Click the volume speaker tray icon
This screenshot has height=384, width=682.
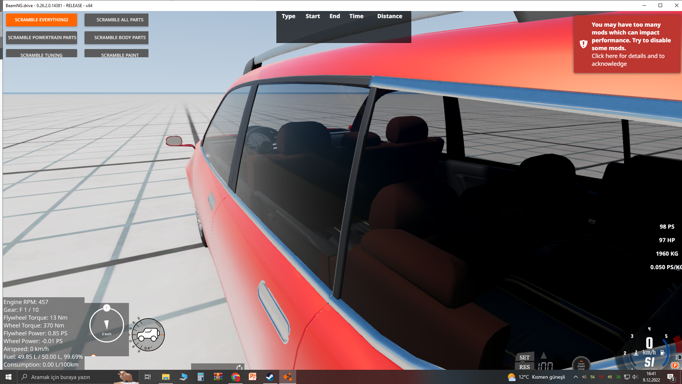[635, 377]
